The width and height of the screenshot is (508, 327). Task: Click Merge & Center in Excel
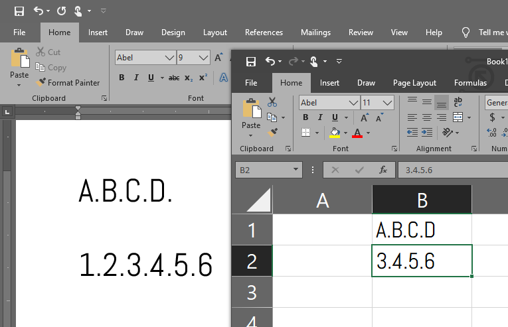[x=458, y=117]
